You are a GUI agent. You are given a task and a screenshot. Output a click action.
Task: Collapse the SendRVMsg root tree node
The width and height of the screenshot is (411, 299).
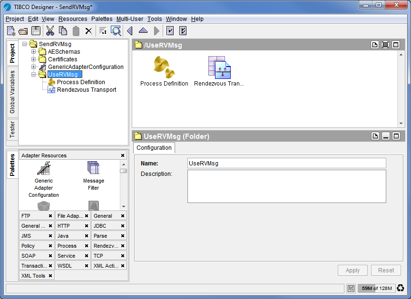point(25,44)
